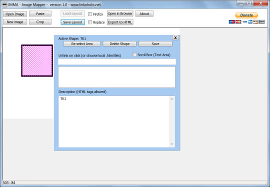Image resolution: width=270 pixels, height=187 pixels.
Task: Focus the Url link on click field
Action: (x=117, y=61)
